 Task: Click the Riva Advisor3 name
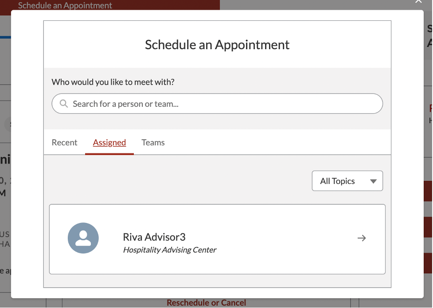154,237
